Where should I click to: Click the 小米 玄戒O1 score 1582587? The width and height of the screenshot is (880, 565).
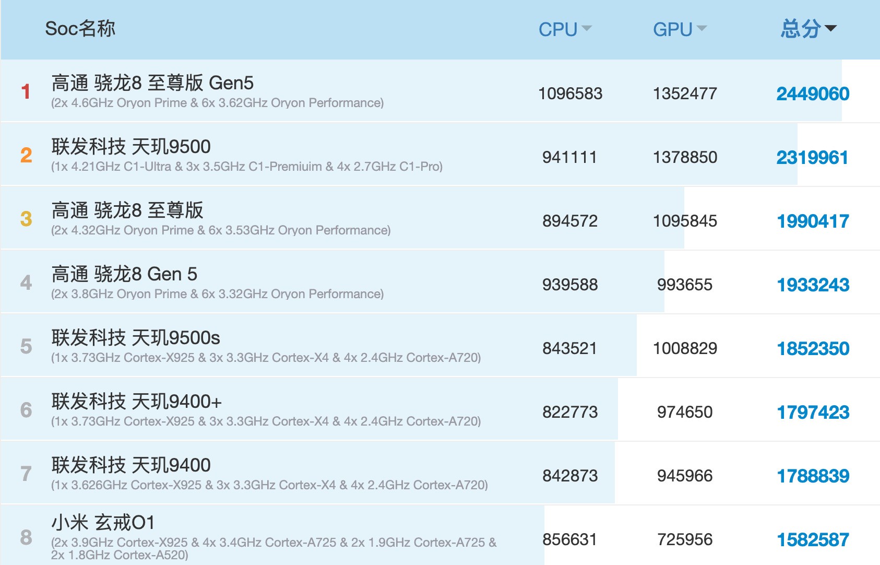coord(813,540)
